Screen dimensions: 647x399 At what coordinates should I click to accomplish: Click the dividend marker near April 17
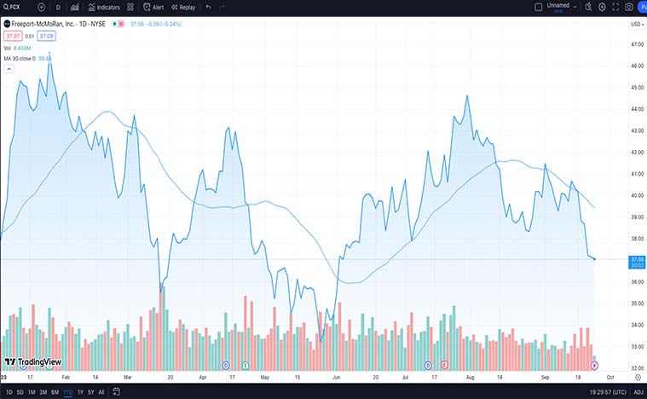point(226,365)
